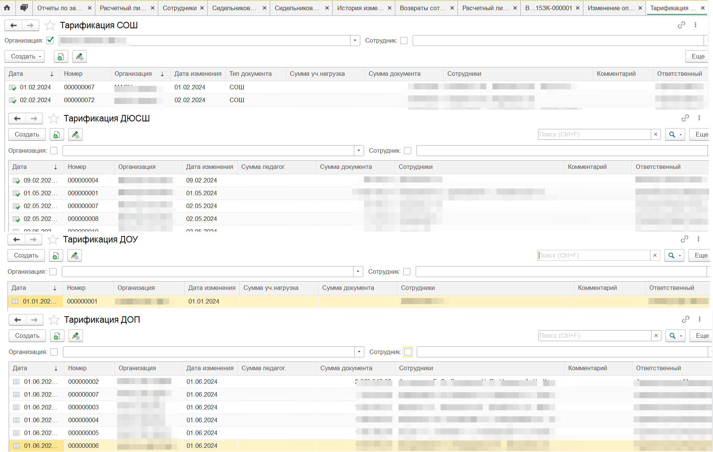This screenshot has width=713, height=452.
Task: Copy the link to Тарификация СОШ
Action: coord(681,25)
